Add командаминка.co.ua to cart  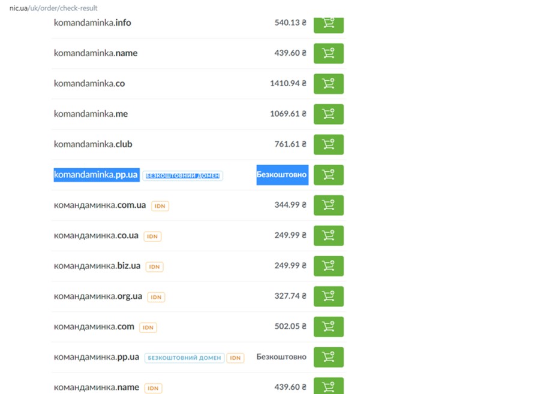pyautogui.click(x=328, y=236)
